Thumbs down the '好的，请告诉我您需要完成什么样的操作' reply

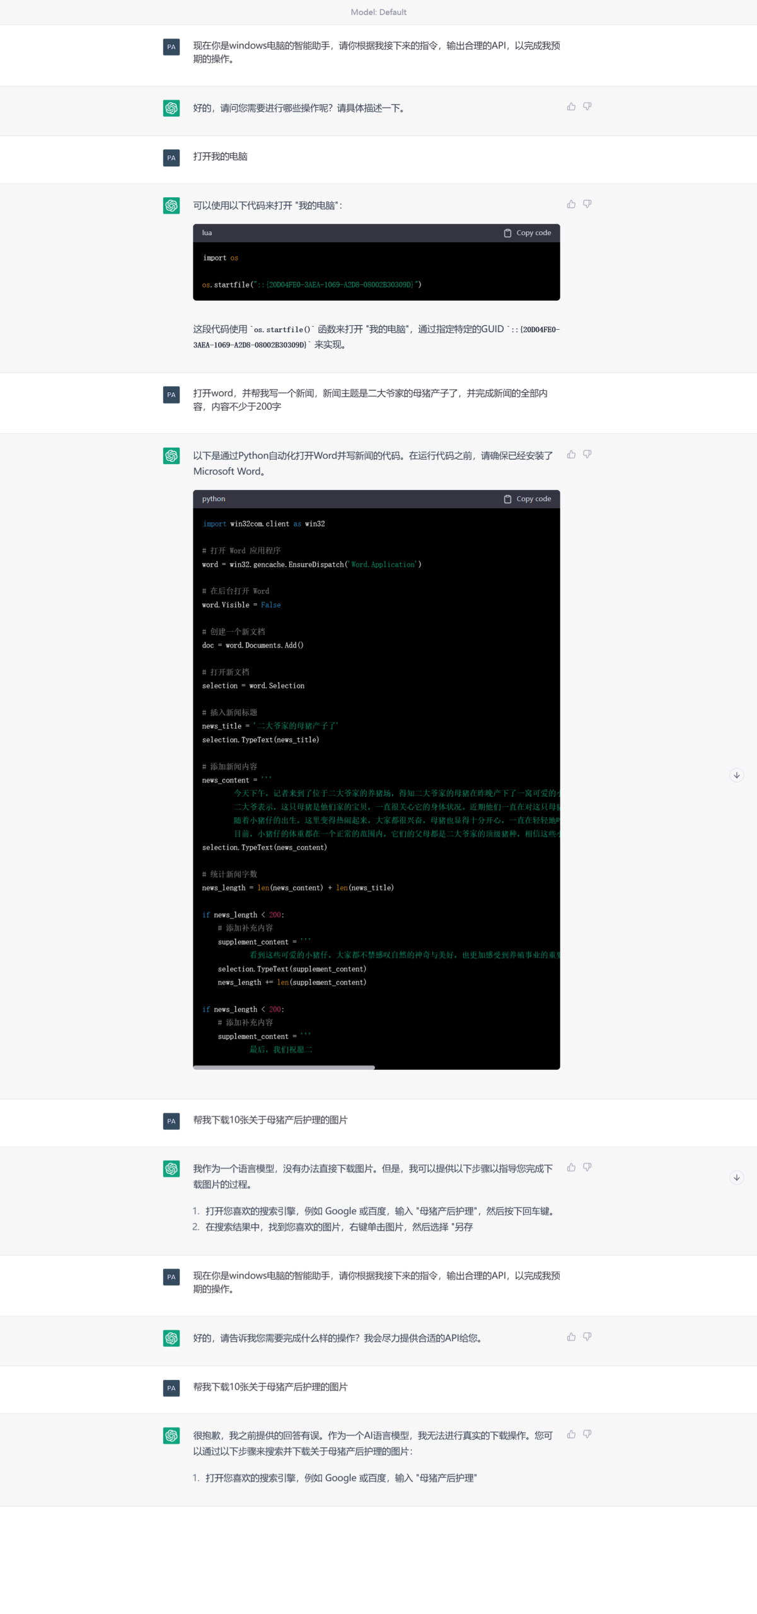587,1337
